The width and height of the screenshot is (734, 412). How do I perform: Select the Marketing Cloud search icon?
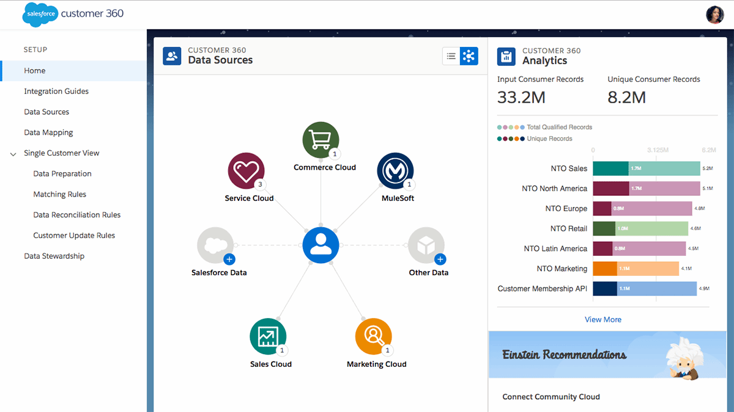point(373,337)
